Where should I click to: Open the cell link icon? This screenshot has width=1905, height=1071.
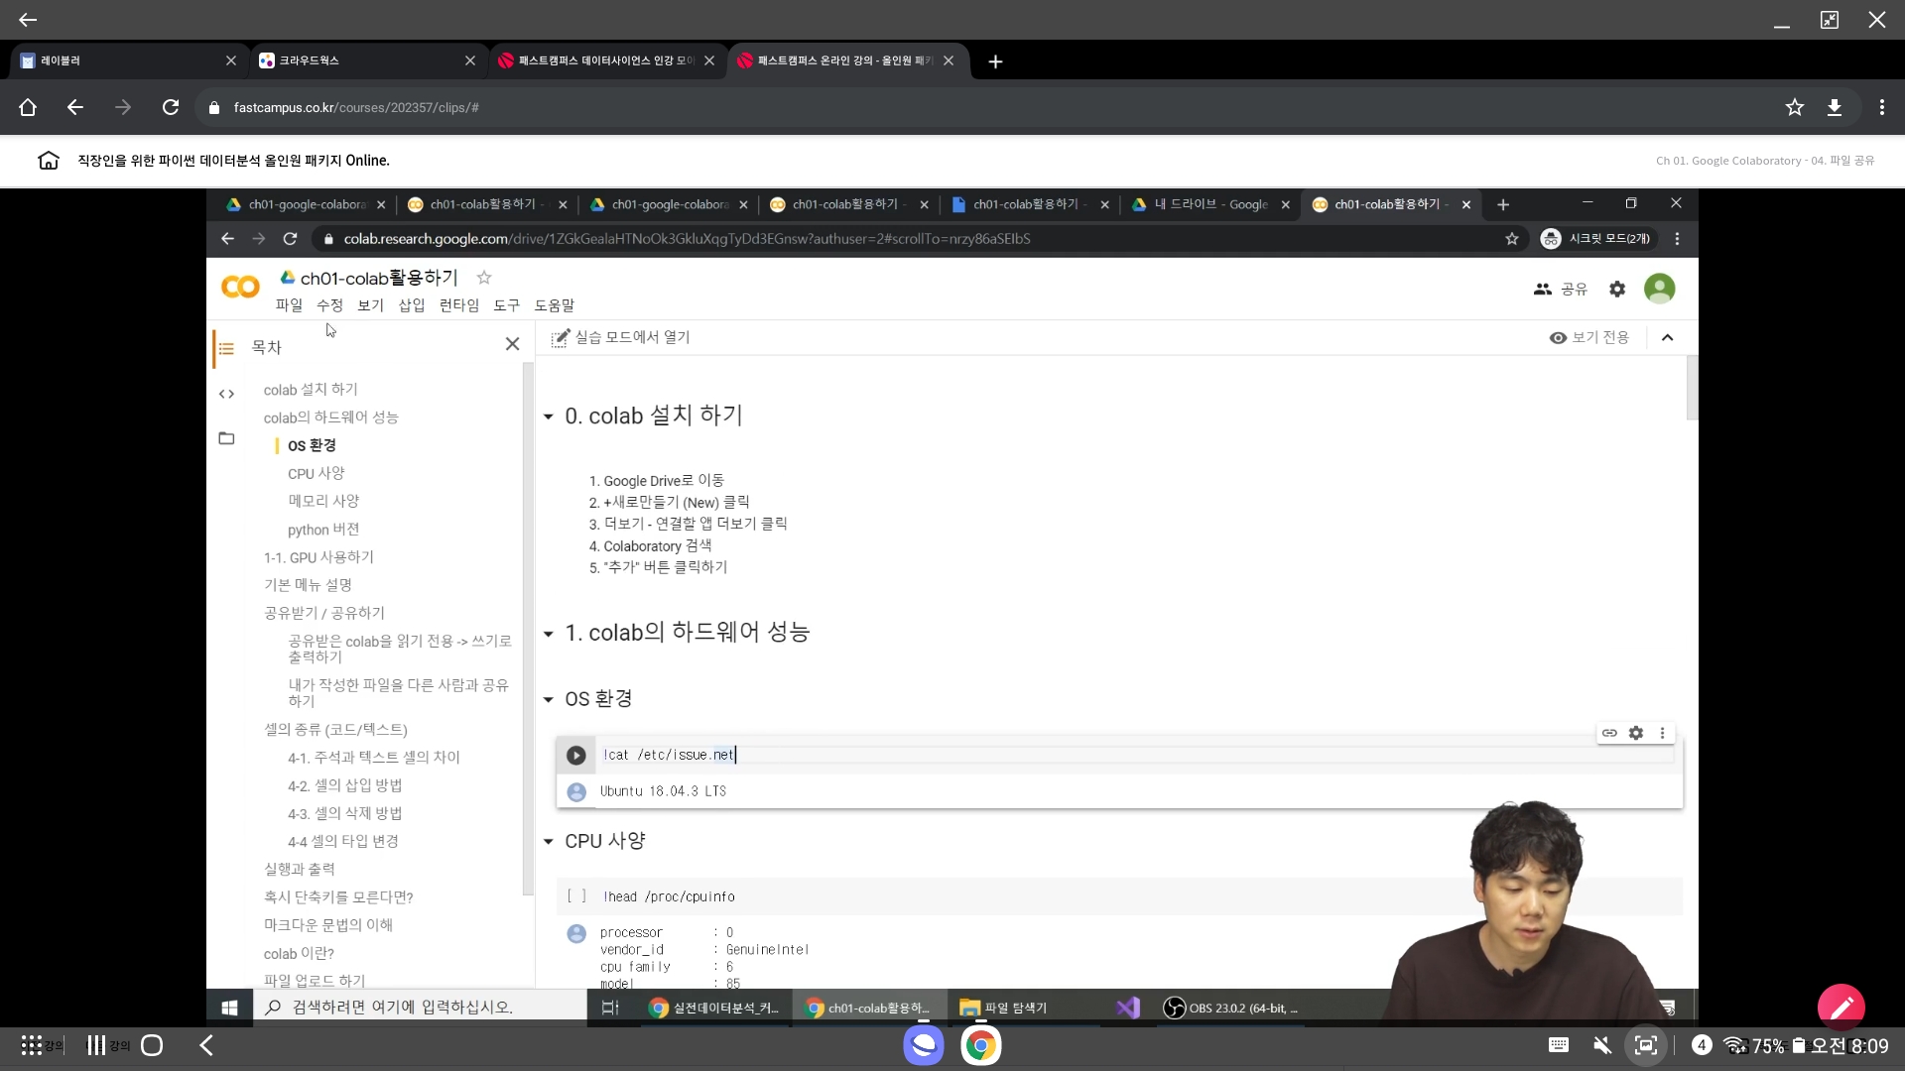1609,733
